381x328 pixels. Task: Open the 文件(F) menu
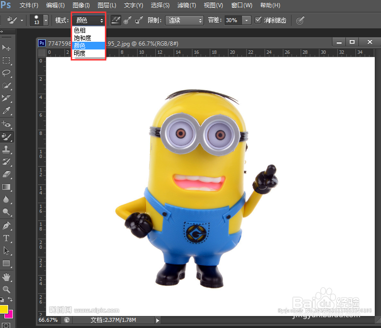coord(29,5)
